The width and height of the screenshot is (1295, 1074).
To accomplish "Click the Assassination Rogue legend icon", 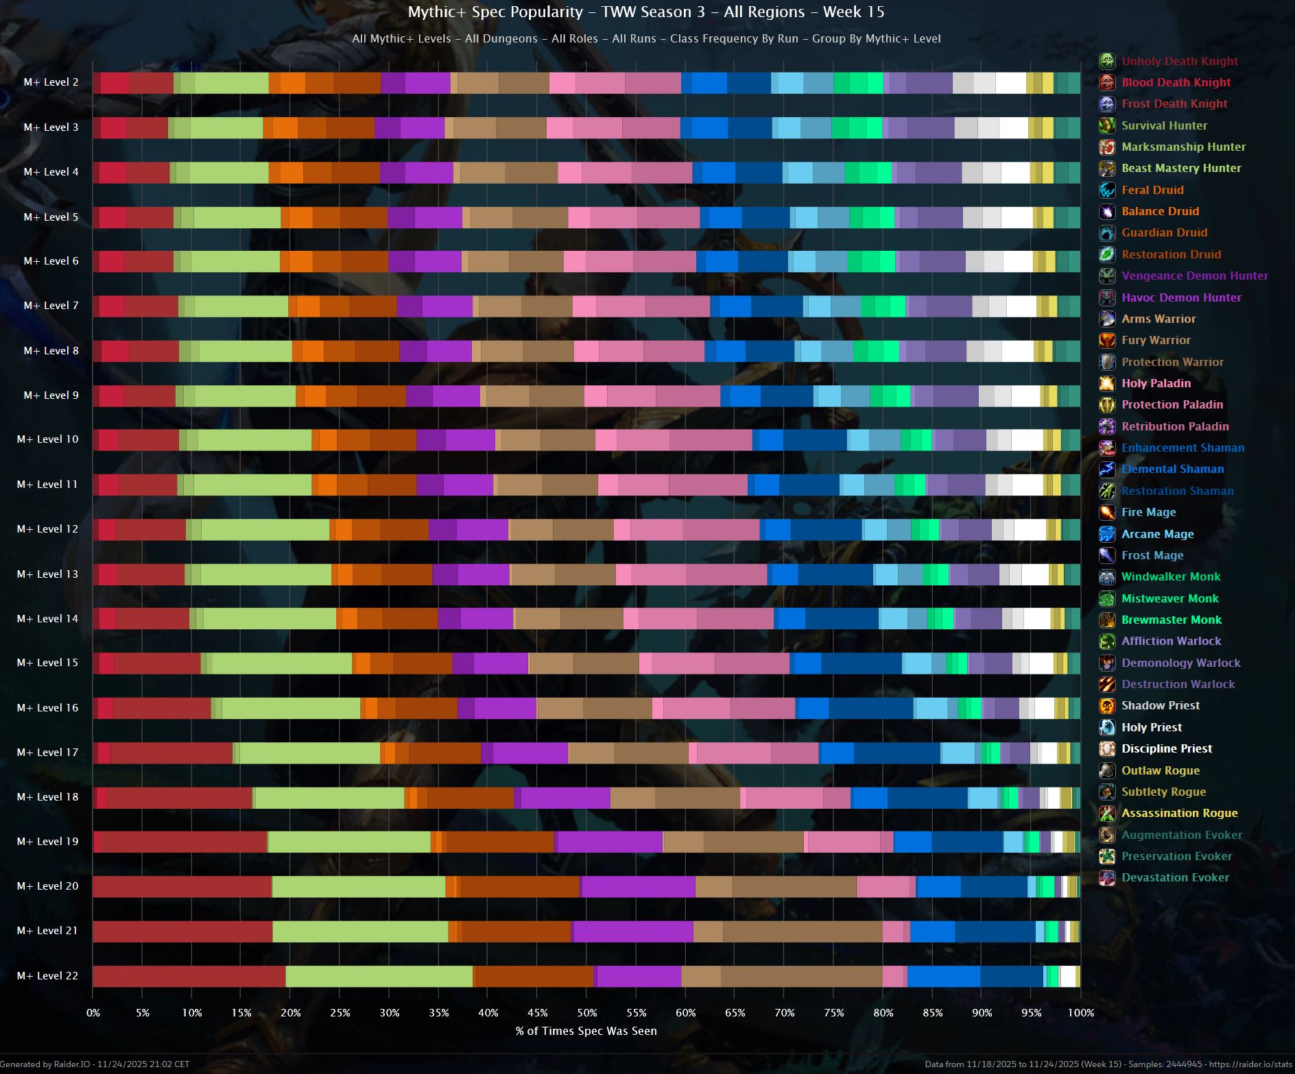I will click(1106, 813).
